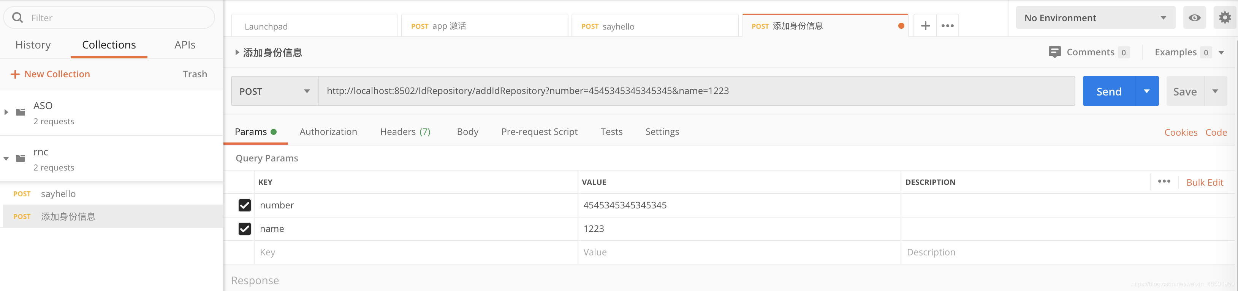Expand the 添加身份信息 request title details
Image resolution: width=1238 pixels, height=291 pixels.
pos(237,52)
